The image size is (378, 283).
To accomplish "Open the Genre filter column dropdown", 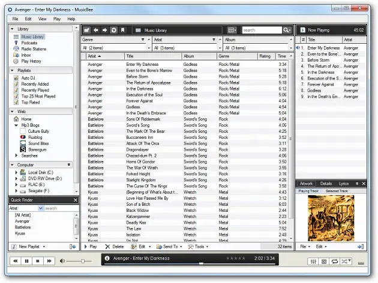I will point(143,39).
